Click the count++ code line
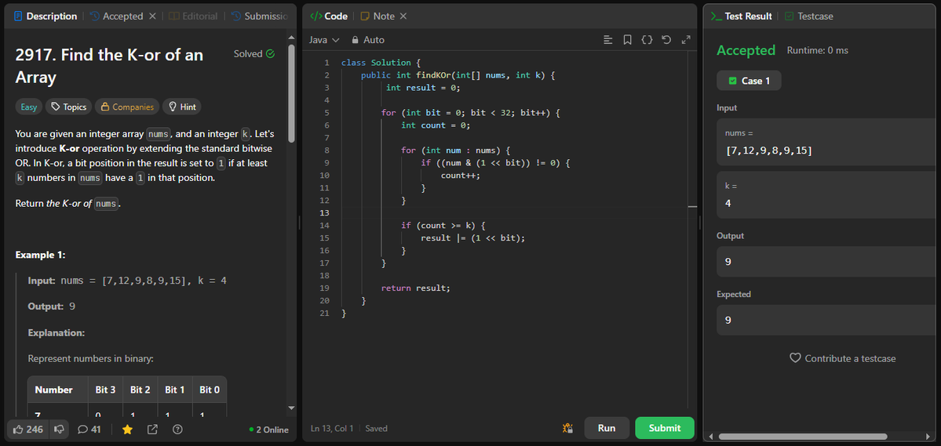 pyautogui.click(x=461, y=176)
